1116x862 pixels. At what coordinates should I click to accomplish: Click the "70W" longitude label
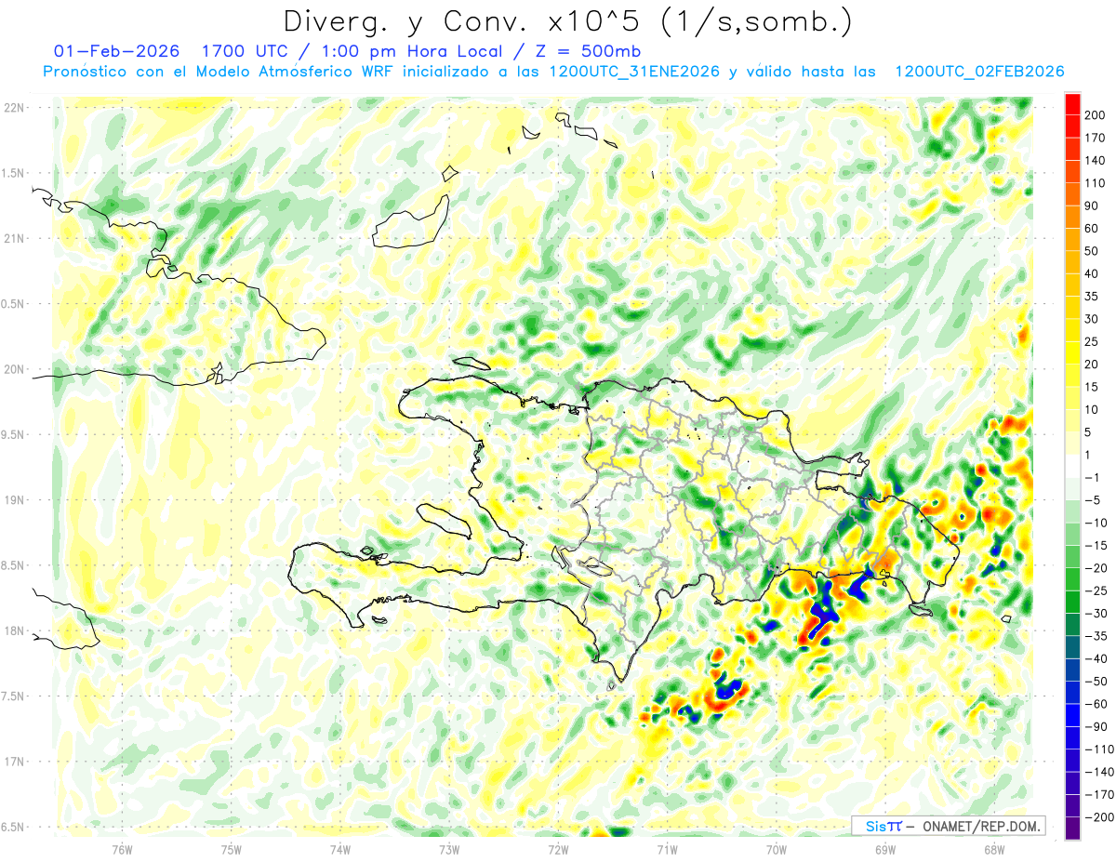click(776, 849)
